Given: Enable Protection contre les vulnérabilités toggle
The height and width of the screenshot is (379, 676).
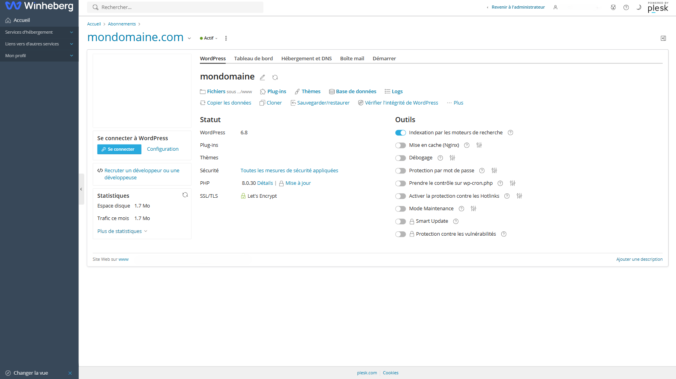Looking at the screenshot, I should coord(401,234).
